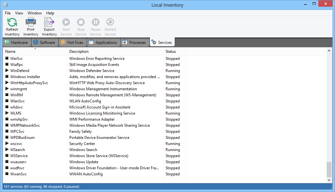Select the wudfsvc service name
The width and height of the screenshot is (335, 192).
click(17, 168)
